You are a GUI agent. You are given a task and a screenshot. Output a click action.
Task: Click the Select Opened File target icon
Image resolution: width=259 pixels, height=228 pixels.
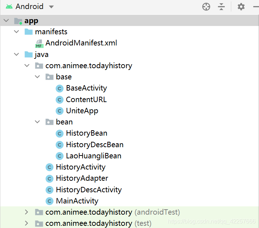pyautogui.click(x=206, y=6)
